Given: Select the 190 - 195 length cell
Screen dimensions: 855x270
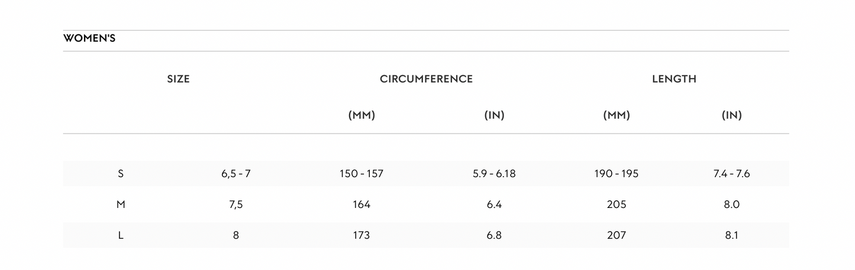Looking at the screenshot, I should coord(616,174).
